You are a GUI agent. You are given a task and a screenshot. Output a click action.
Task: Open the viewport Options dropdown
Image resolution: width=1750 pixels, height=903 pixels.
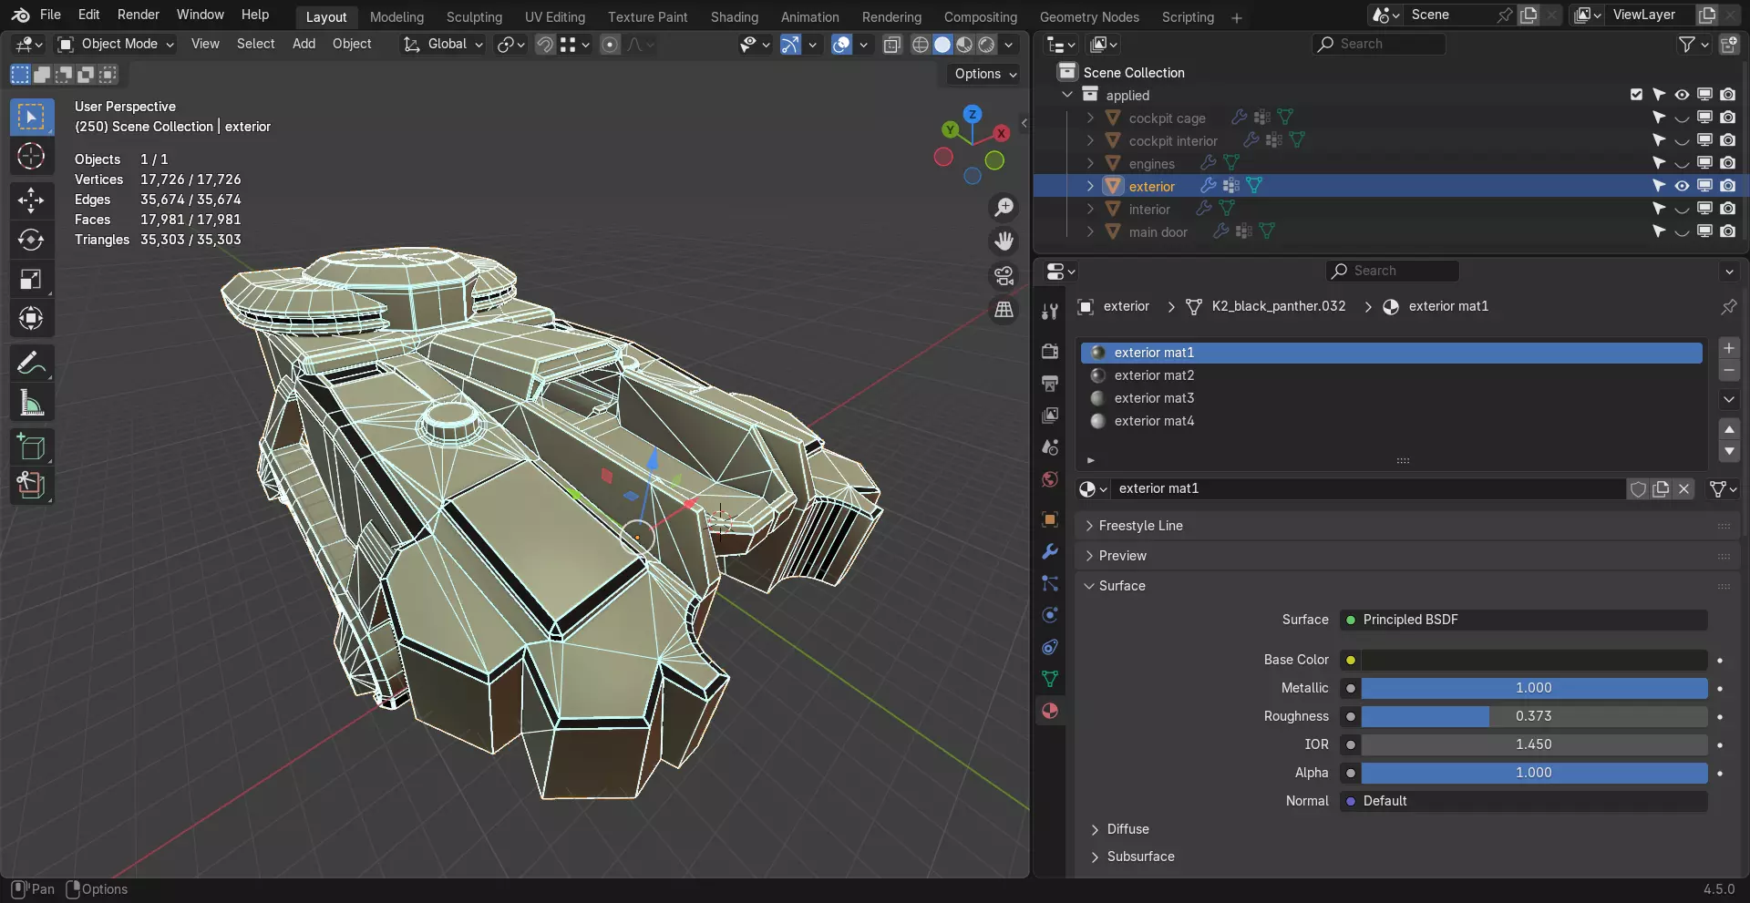click(985, 74)
